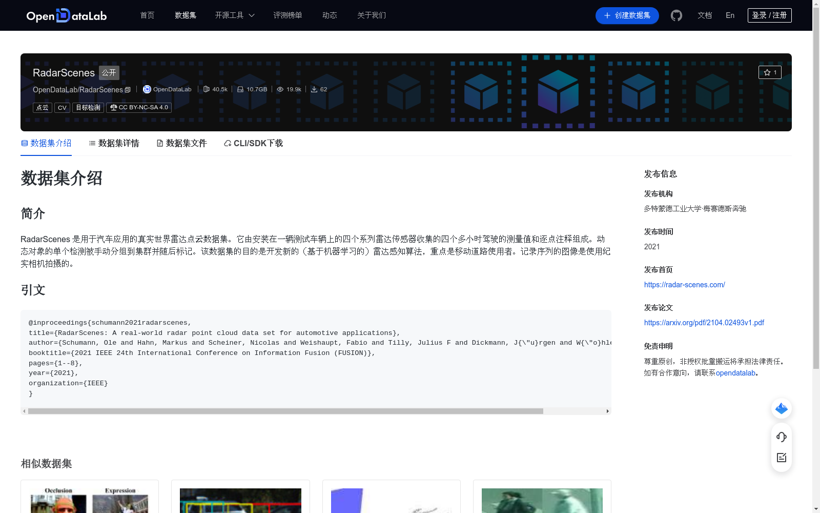820x513 pixels.
Task: Click the 登录 / 注册 button
Action: pos(770,15)
